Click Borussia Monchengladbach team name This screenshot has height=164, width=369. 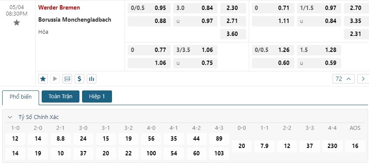[x=75, y=20]
